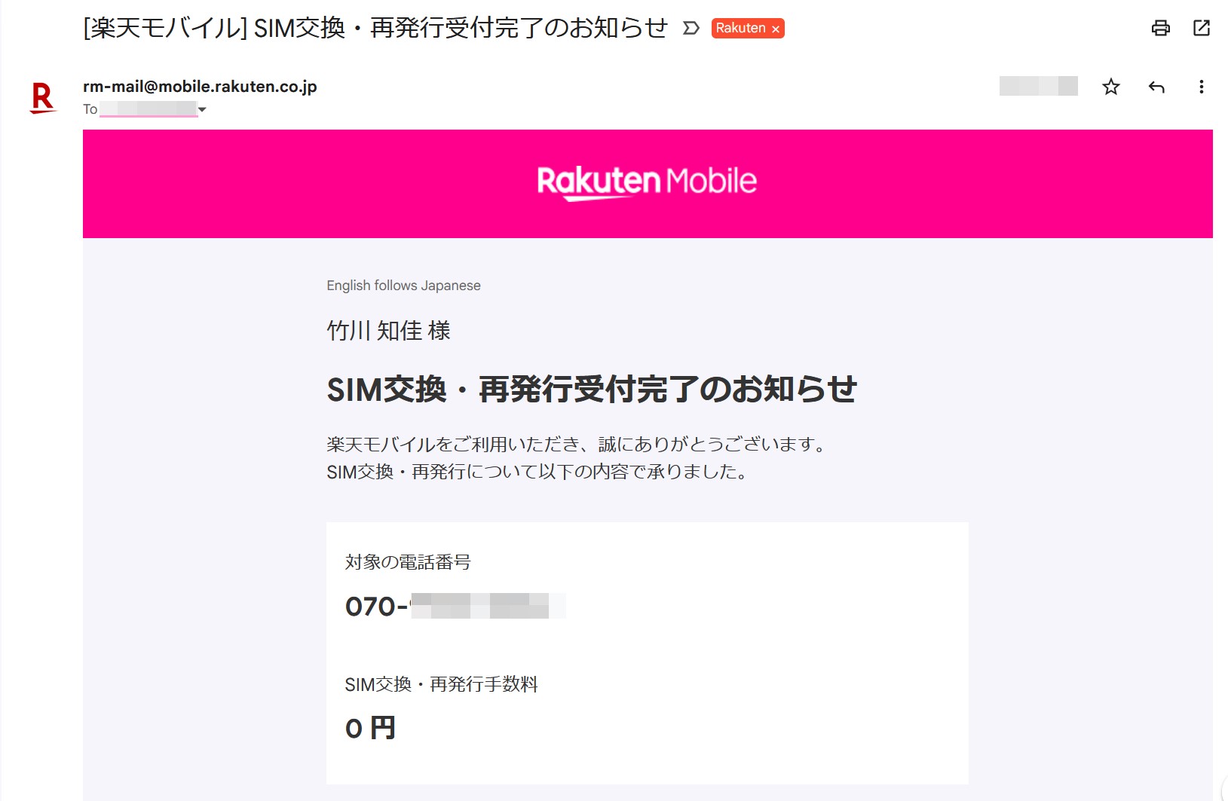Click the 070 phone number

coord(455,606)
